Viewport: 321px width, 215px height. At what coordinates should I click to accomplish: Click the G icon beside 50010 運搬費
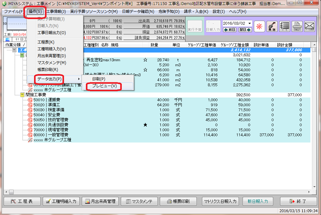(30, 100)
